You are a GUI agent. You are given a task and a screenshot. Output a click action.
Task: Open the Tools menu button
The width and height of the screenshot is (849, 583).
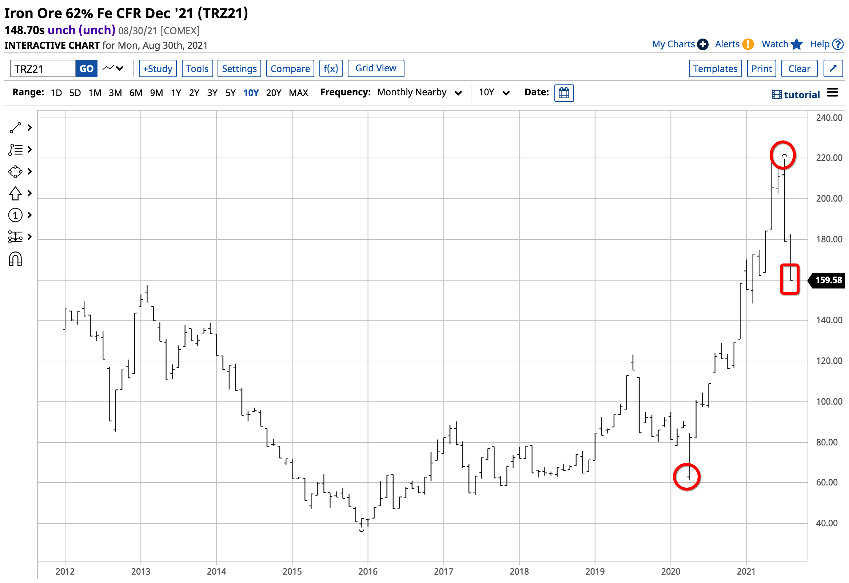coord(197,69)
